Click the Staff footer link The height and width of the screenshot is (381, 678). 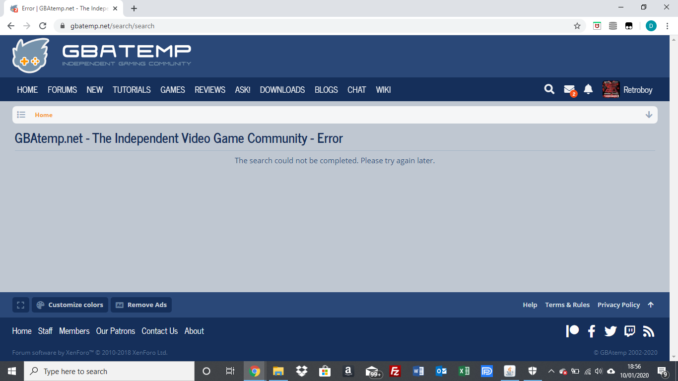click(x=45, y=331)
